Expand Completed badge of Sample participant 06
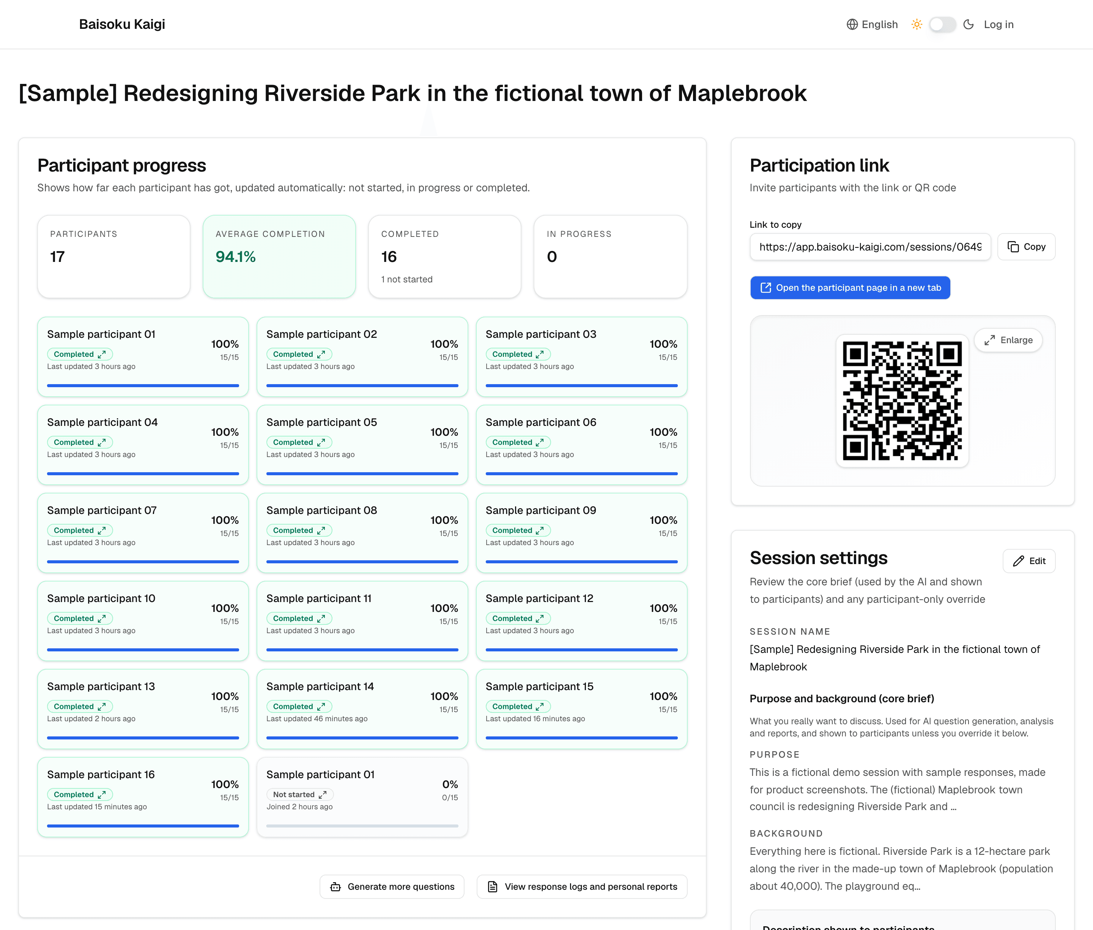 tap(518, 442)
